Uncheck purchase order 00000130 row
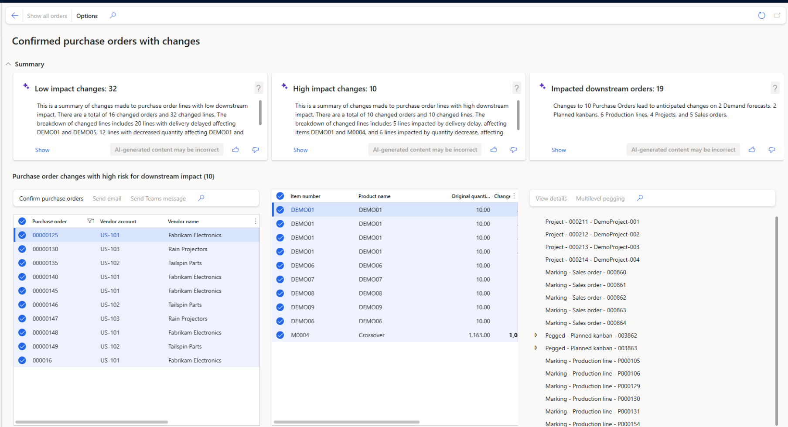 pos(22,249)
